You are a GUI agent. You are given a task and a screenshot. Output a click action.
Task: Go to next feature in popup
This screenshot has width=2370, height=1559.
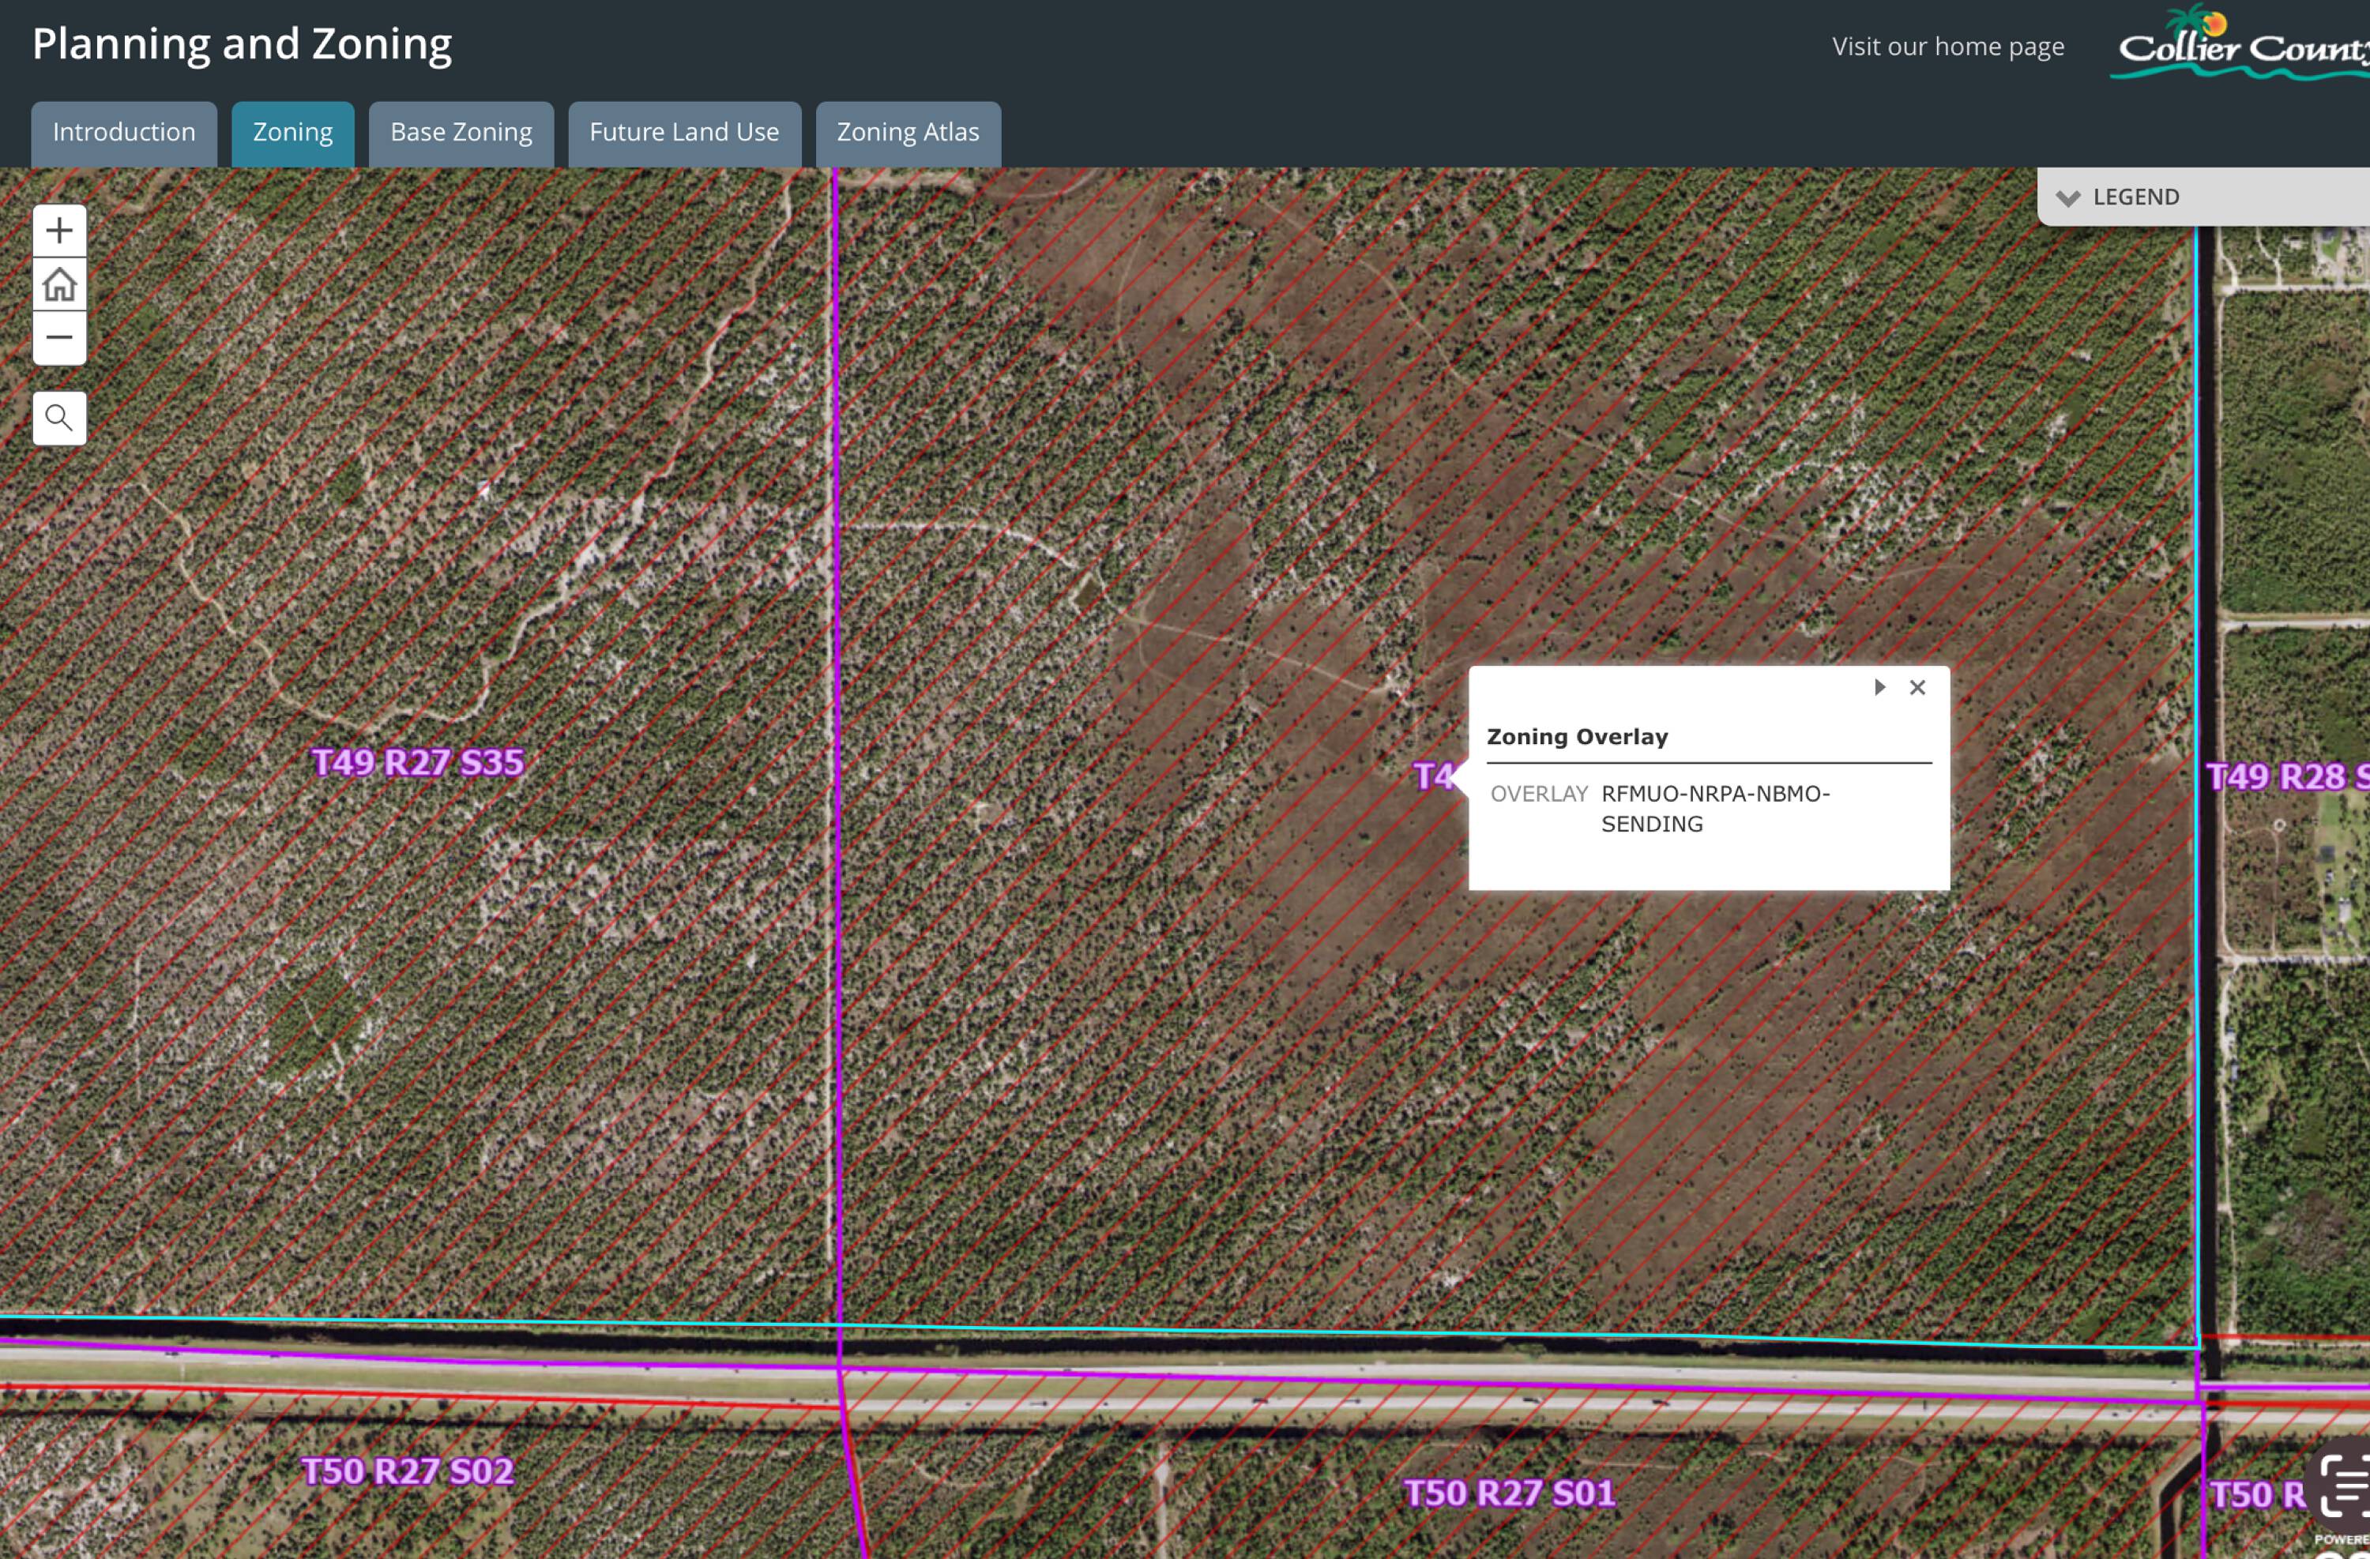1879,687
